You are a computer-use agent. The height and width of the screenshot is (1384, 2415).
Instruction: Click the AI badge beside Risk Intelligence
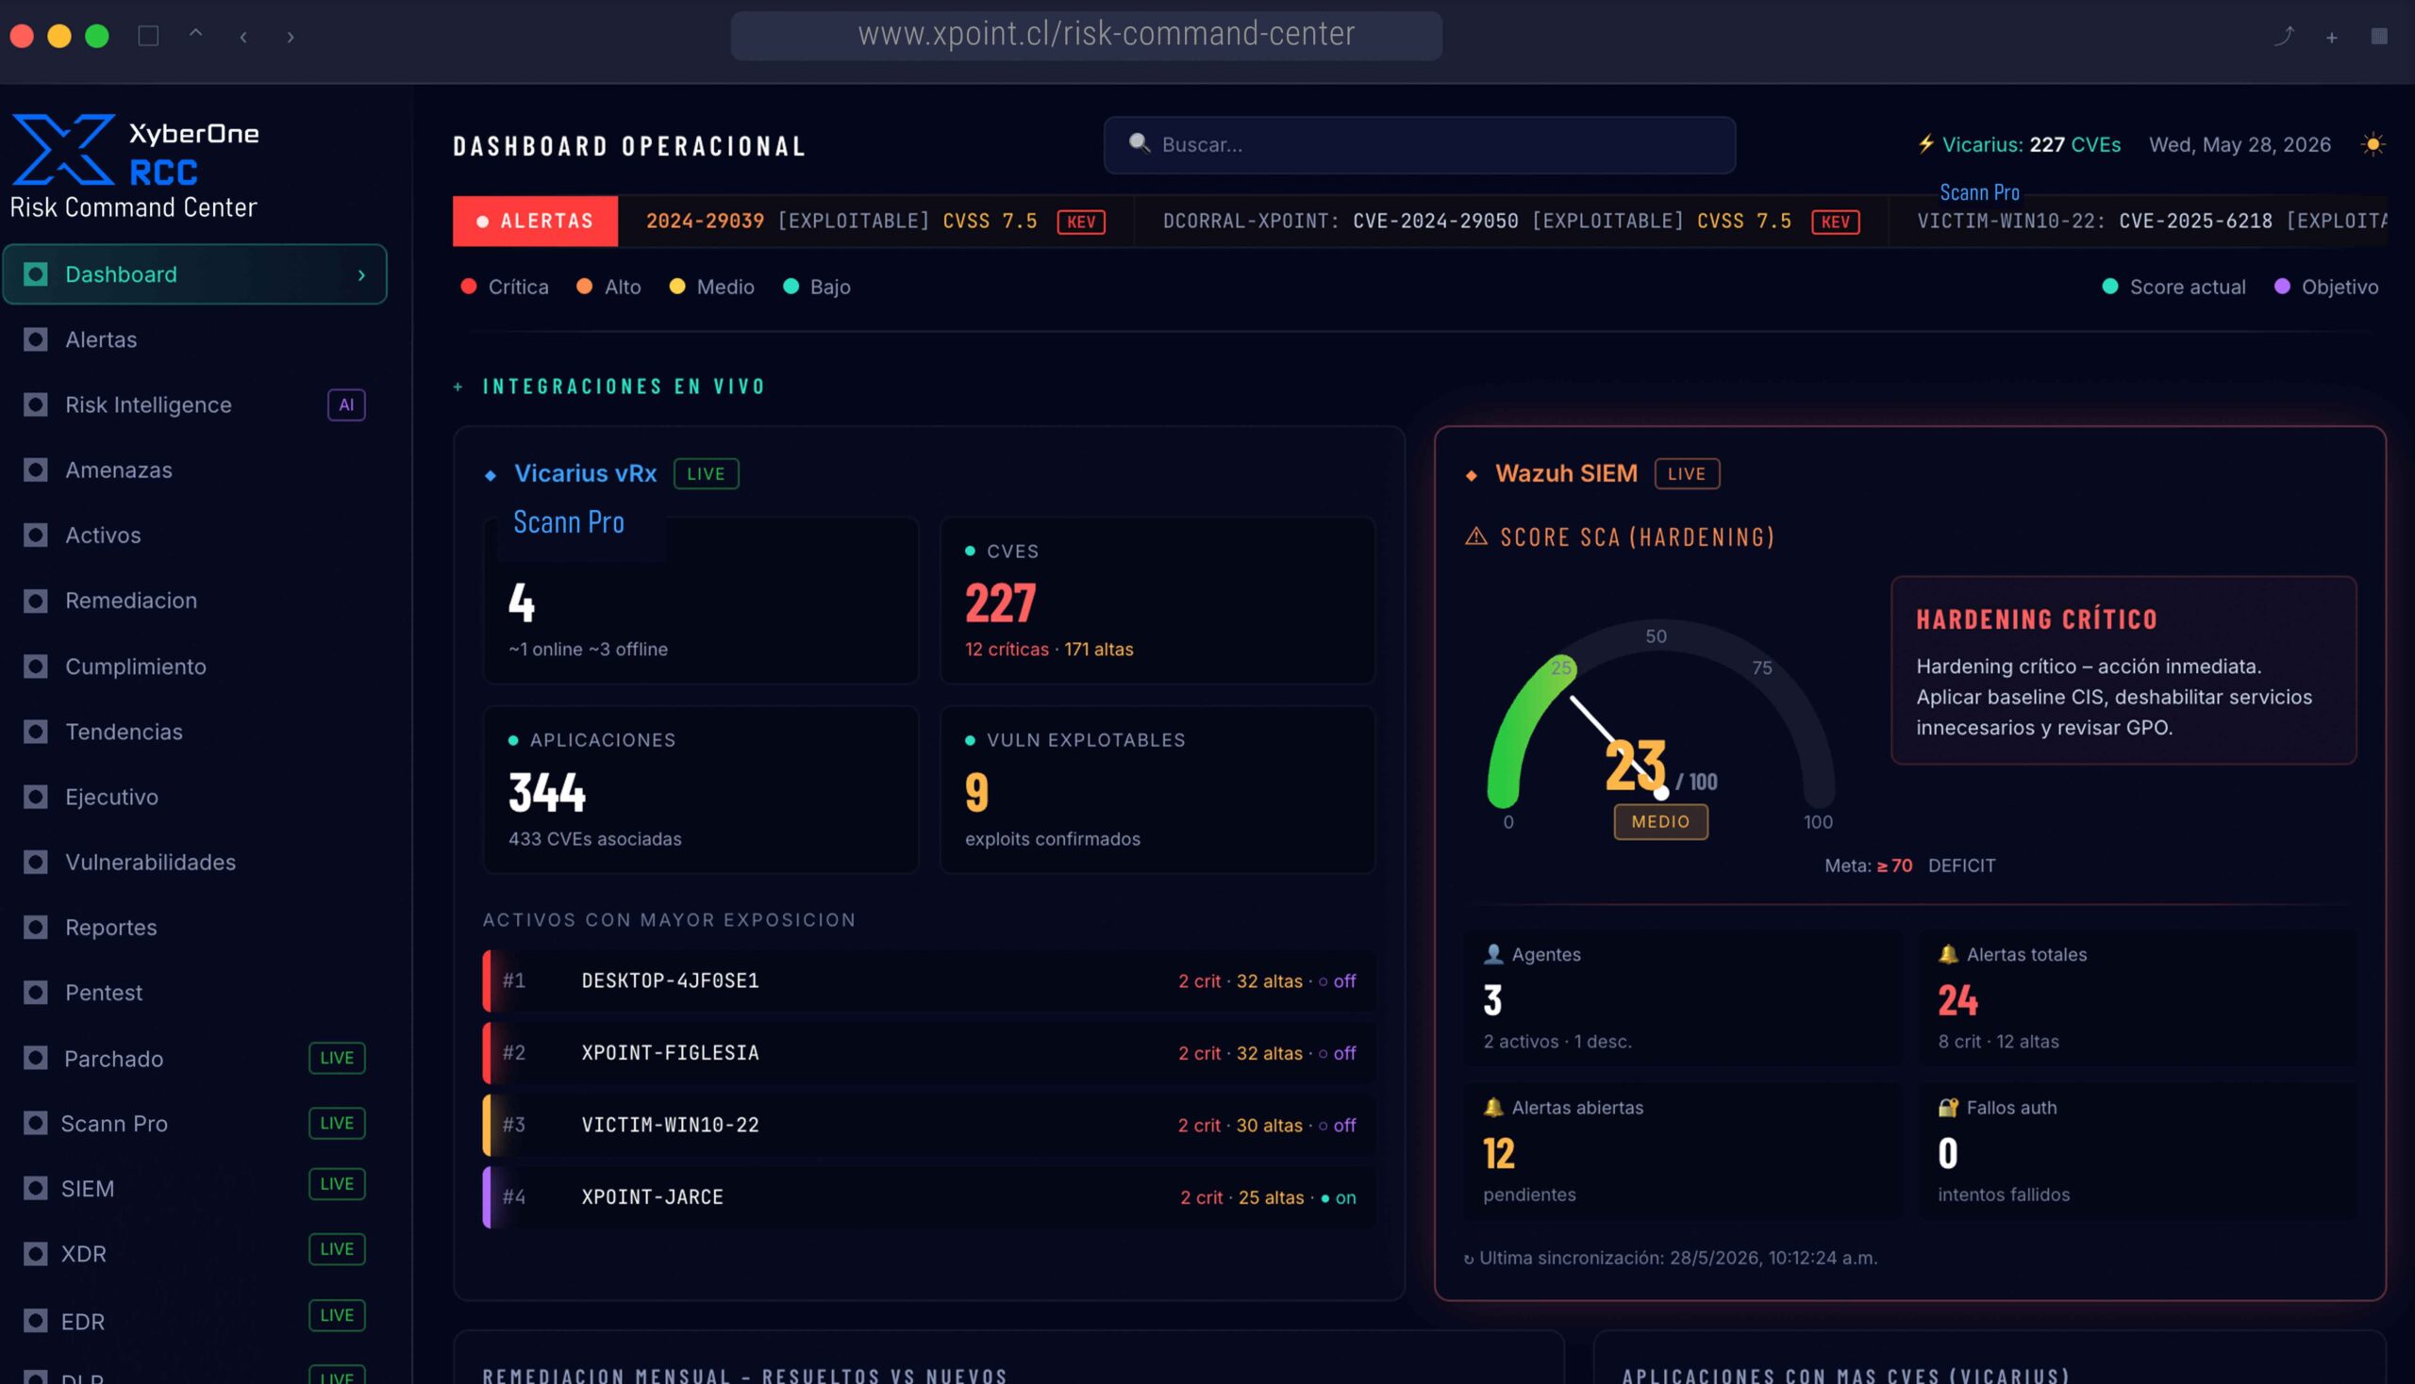click(346, 405)
